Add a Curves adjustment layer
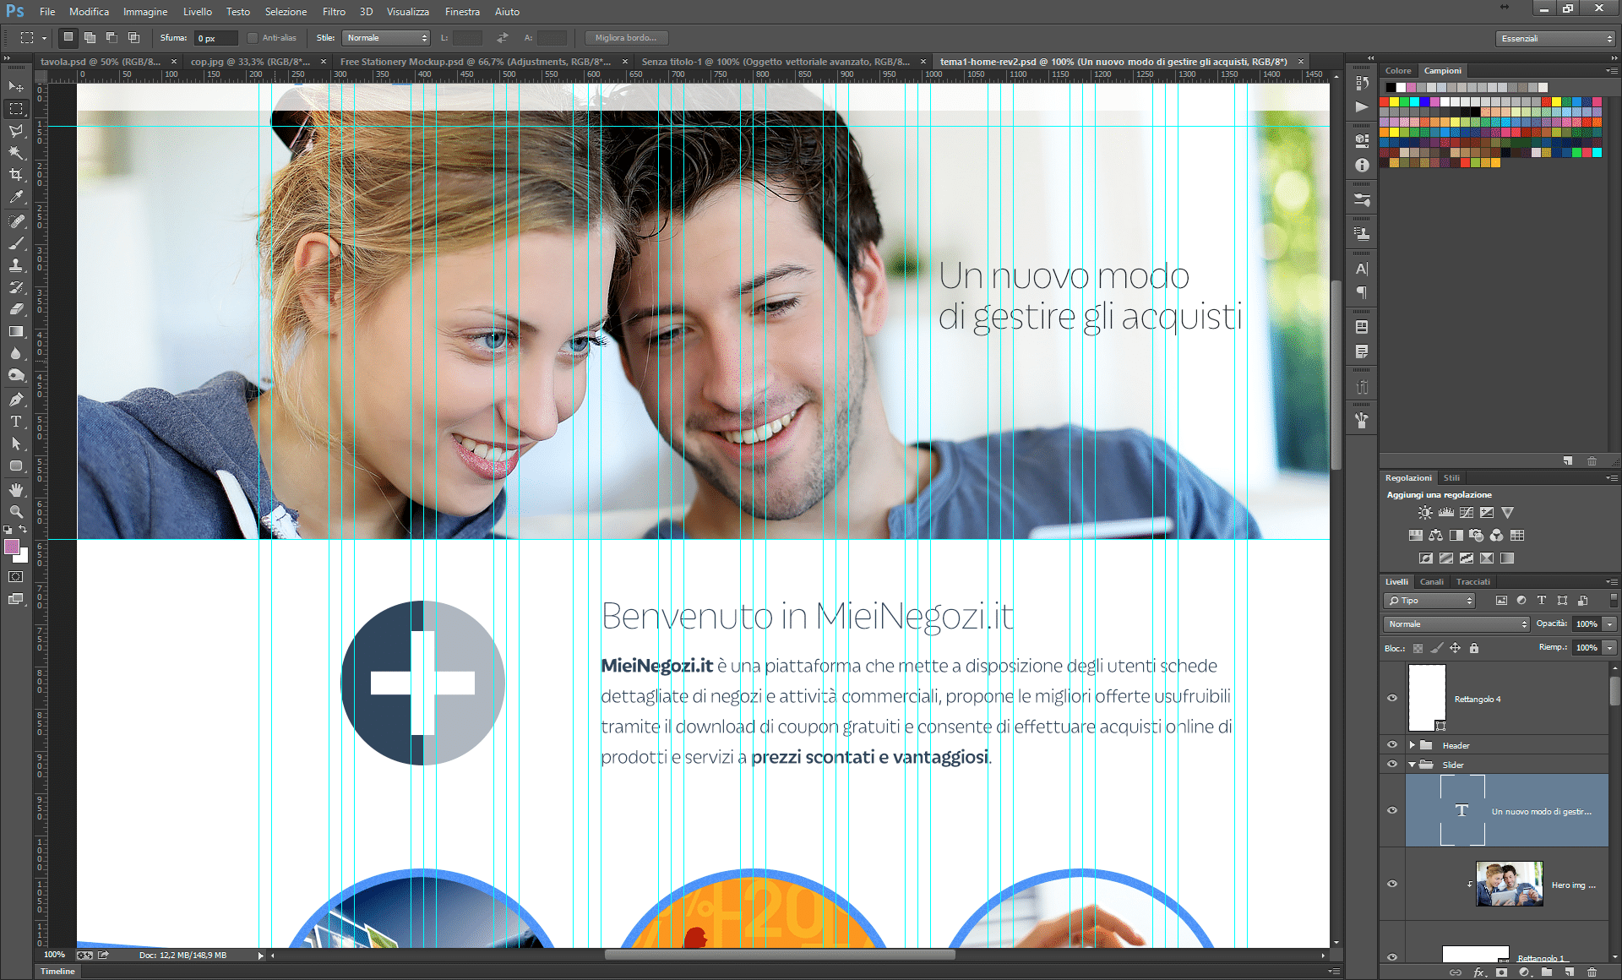Screen dimensions: 1622x980 pyautogui.click(x=1467, y=513)
